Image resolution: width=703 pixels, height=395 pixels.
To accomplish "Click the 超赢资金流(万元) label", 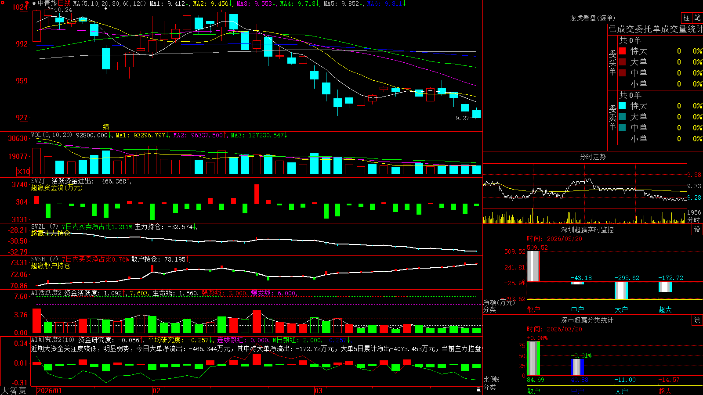I will pyautogui.click(x=57, y=187).
